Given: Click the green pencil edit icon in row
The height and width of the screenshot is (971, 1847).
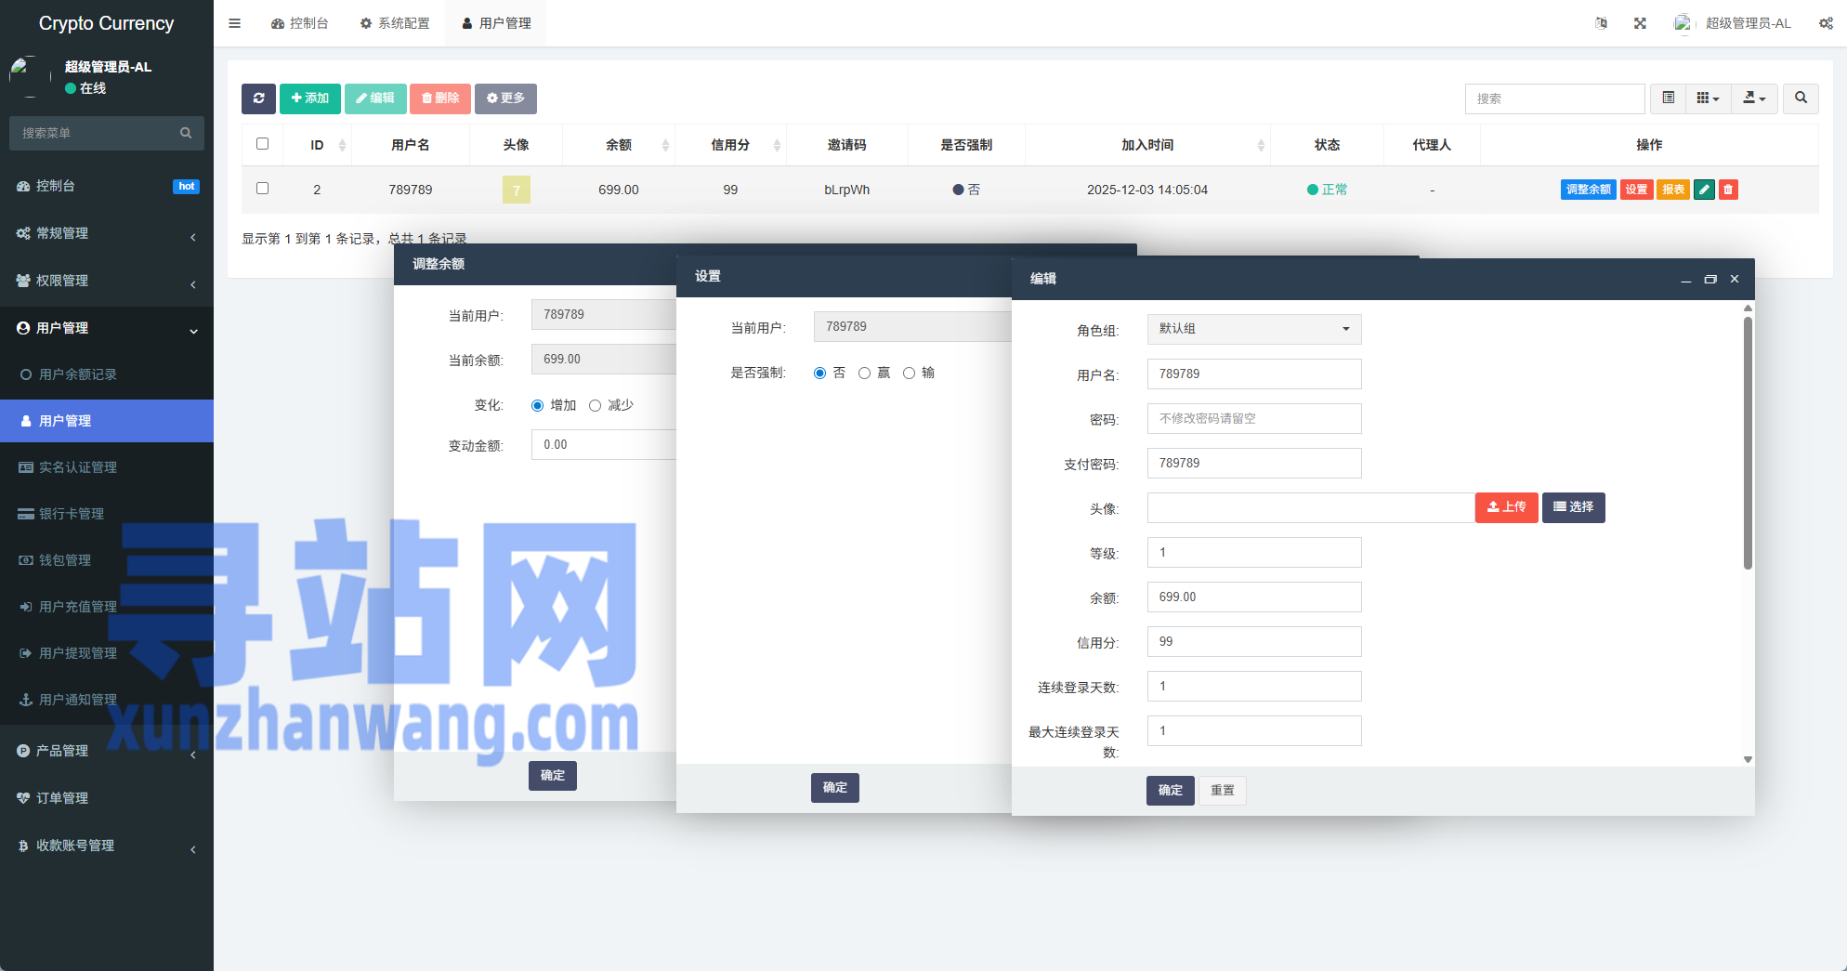Looking at the screenshot, I should (1704, 190).
